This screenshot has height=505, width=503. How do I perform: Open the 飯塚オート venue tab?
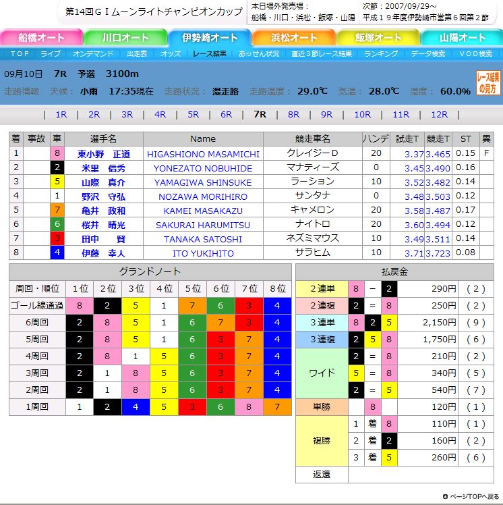click(378, 38)
